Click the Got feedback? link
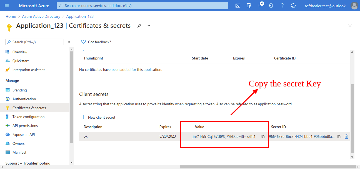Image resolution: width=360 pixels, height=169 pixels. [99, 42]
